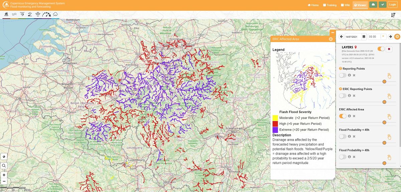Open the forecast time 00:00 dropdown
This screenshot has width=401, height=192.
pos(383,37)
